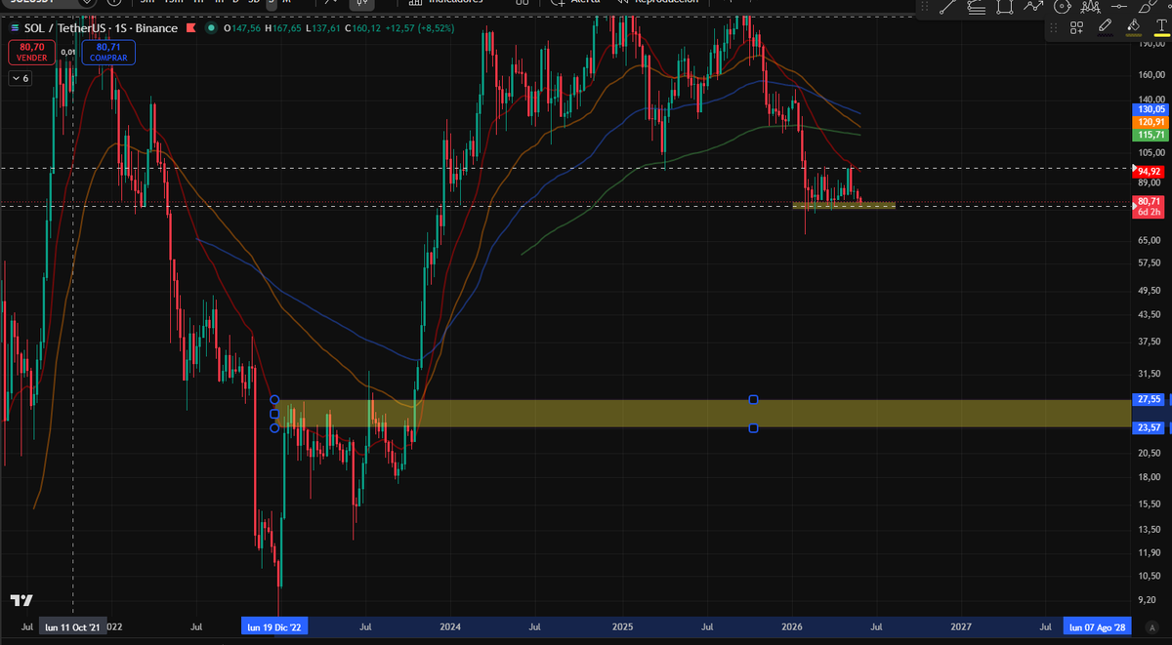Screen dimensions: 1172x645
Task: Click the date label lun 07 Ago '28
Action: point(1100,626)
